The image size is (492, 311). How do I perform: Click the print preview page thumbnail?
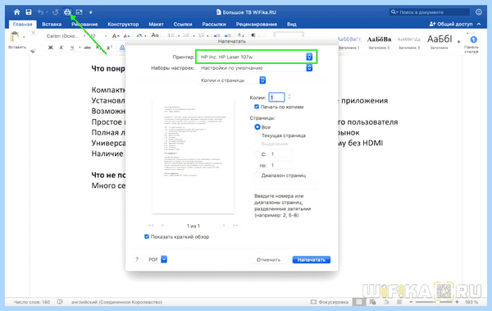point(194,156)
